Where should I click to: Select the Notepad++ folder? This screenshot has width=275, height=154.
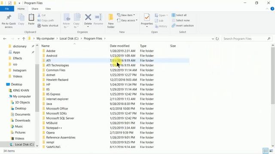click(54, 128)
